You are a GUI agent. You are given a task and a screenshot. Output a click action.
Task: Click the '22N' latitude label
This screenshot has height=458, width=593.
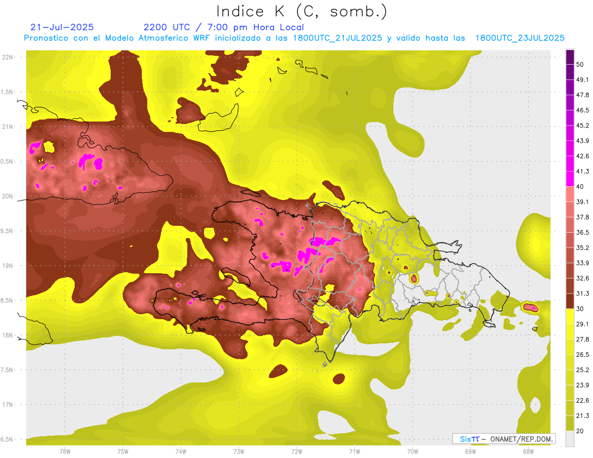(x=8, y=57)
